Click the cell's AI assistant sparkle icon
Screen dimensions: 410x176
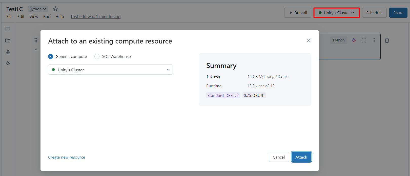pos(354,40)
